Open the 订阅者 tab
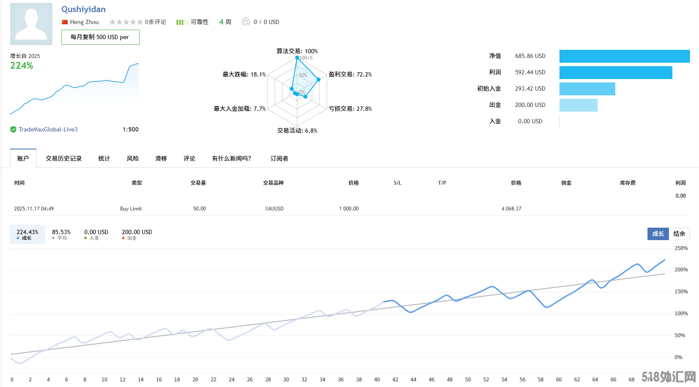This screenshot has width=699, height=387. tap(279, 158)
